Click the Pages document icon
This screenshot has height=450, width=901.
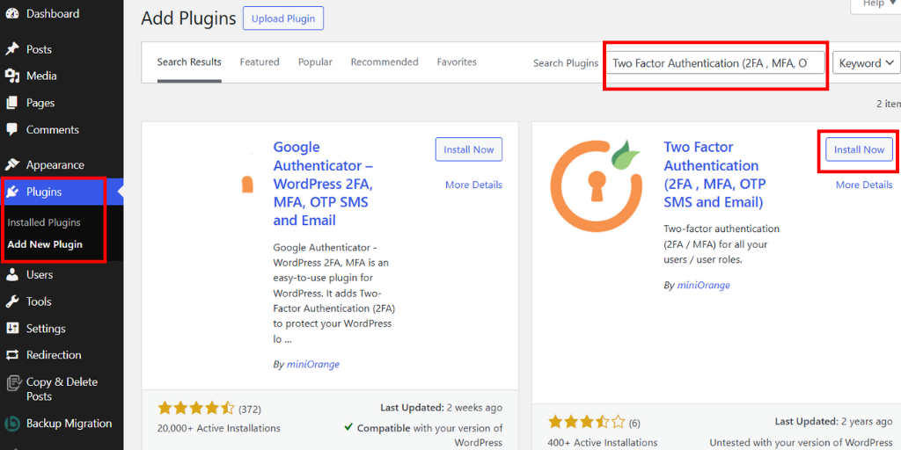(x=12, y=103)
